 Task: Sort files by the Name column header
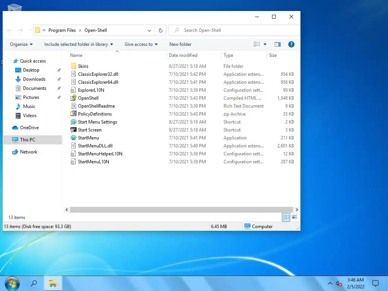pos(76,55)
